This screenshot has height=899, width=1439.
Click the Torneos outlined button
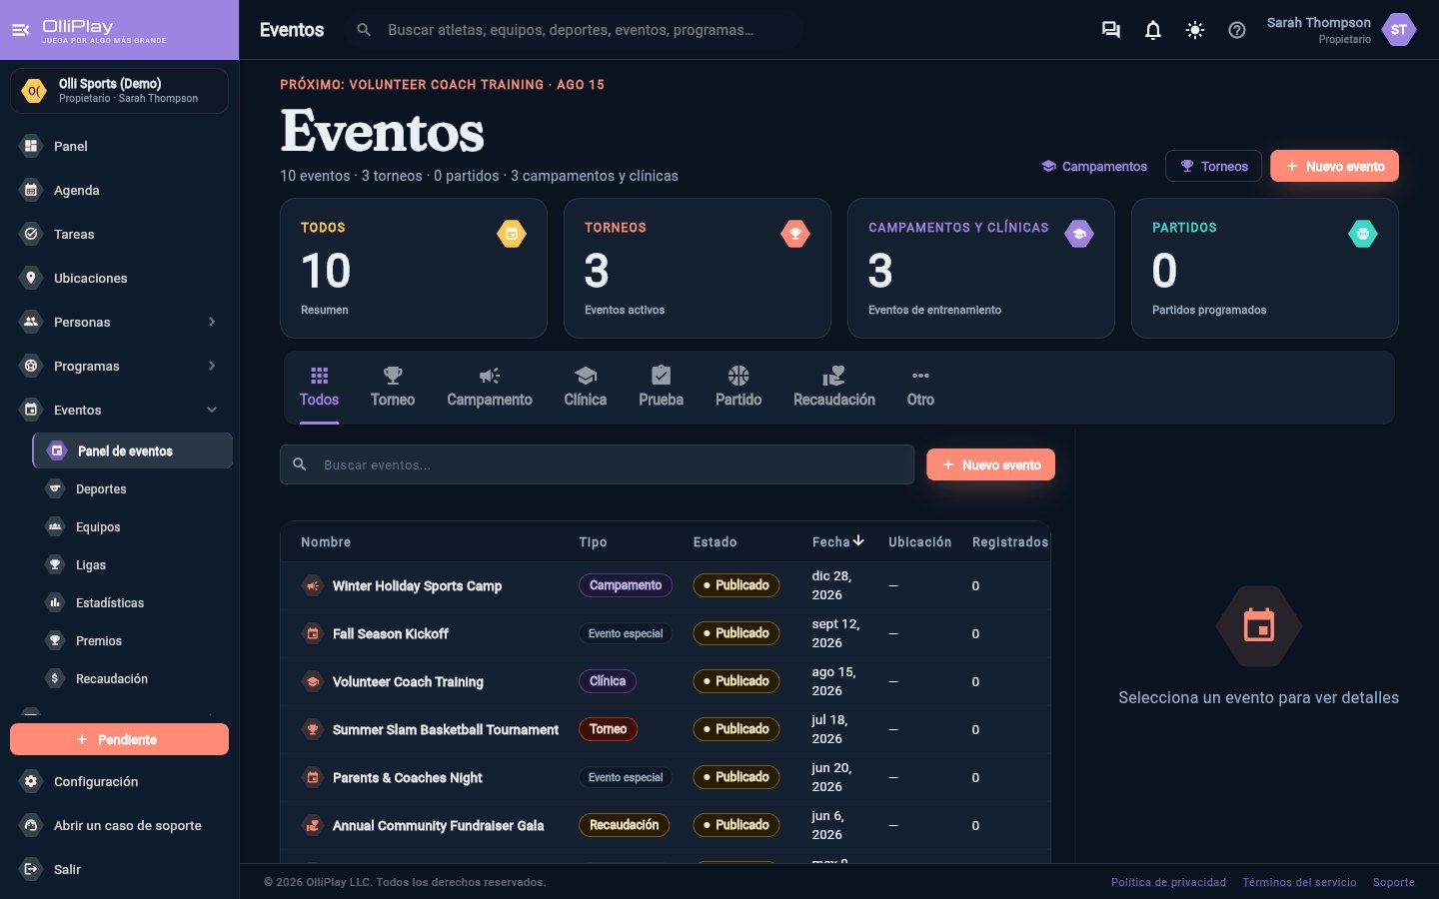pyautogui.click(x=1214, y=166)
